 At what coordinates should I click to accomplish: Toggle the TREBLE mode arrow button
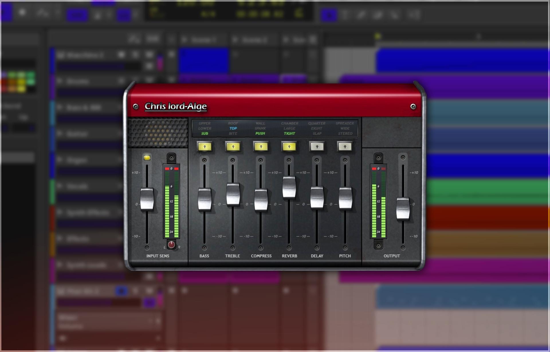click(x=233, y=147)
